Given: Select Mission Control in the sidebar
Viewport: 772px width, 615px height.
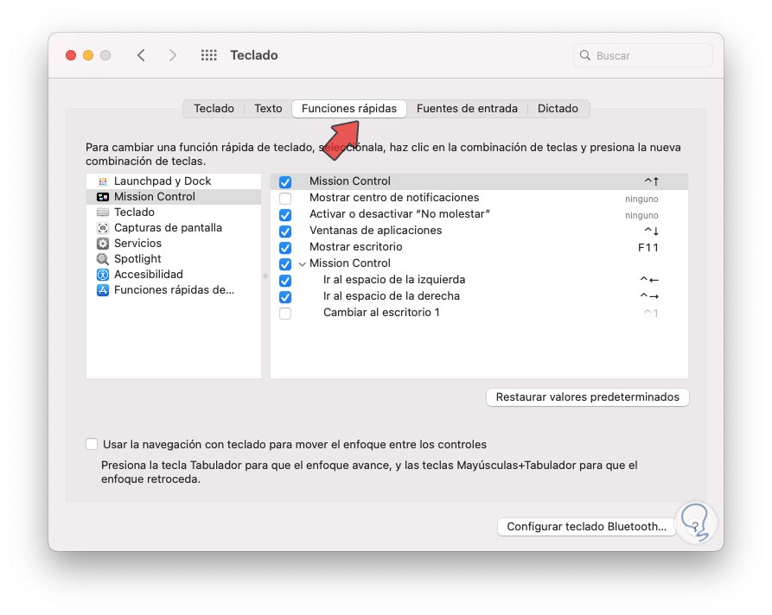Looking at the screenshot, I should 156,196.
